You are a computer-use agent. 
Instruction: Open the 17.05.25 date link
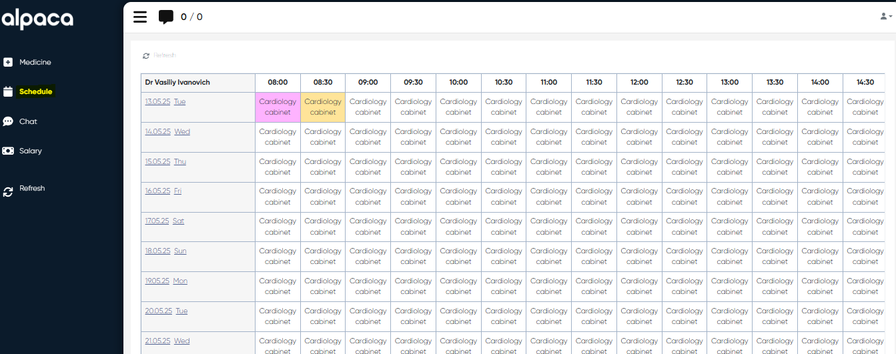pyautogui.click(x=157, y=221)
